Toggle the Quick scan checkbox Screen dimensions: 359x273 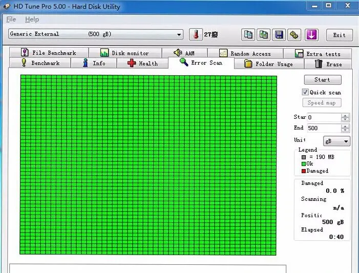(x=305, y=92)
